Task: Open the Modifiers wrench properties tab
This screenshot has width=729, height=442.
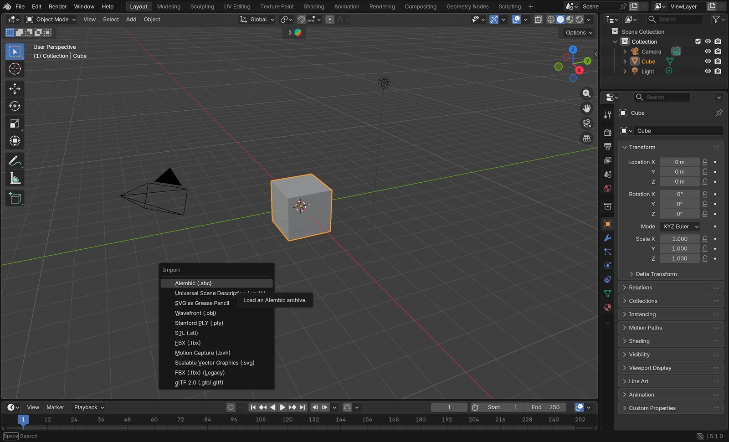Action: (607, 238)
